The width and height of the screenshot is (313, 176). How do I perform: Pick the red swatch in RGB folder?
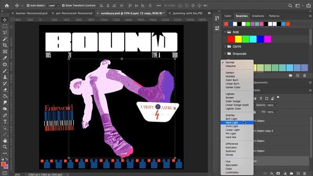(x=231, y=39)
